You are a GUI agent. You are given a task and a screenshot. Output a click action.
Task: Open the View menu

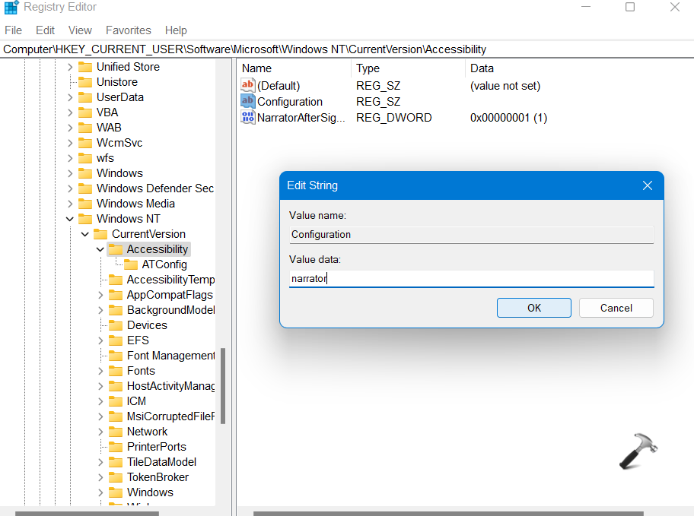pos(80,30)
